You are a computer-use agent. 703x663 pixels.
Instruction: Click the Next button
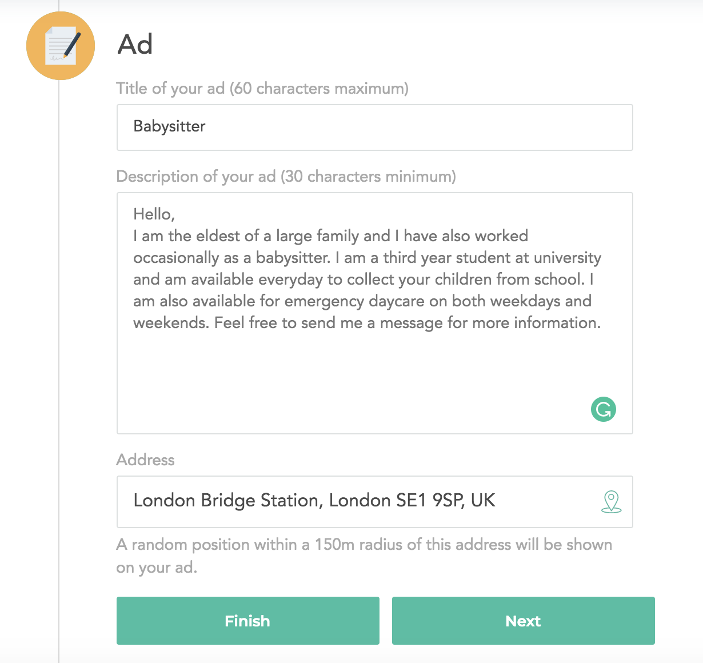[x=524, y=621]
